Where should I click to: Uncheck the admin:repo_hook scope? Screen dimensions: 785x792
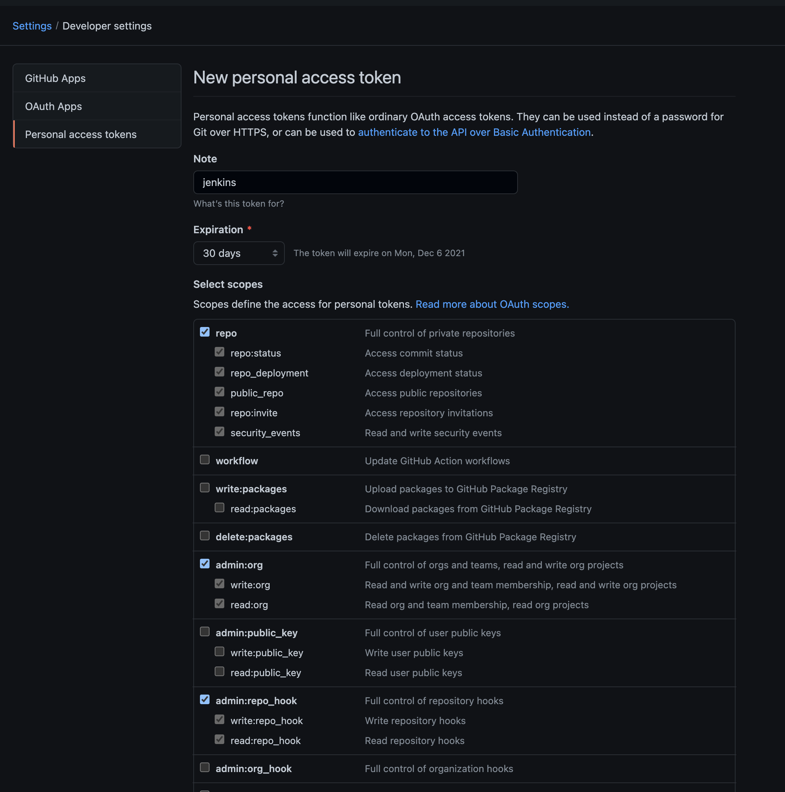204,699
